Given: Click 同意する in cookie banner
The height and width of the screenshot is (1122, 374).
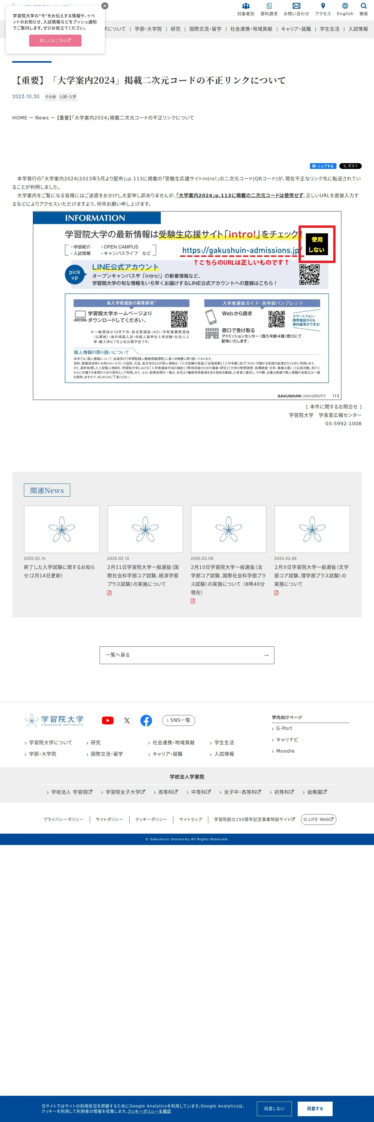Looking at the screenshot, I should coord(315,1109).
